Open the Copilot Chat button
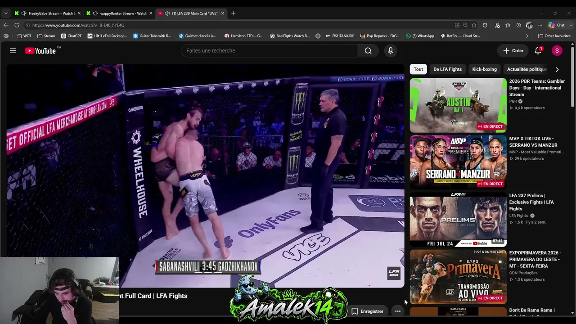 556,25
